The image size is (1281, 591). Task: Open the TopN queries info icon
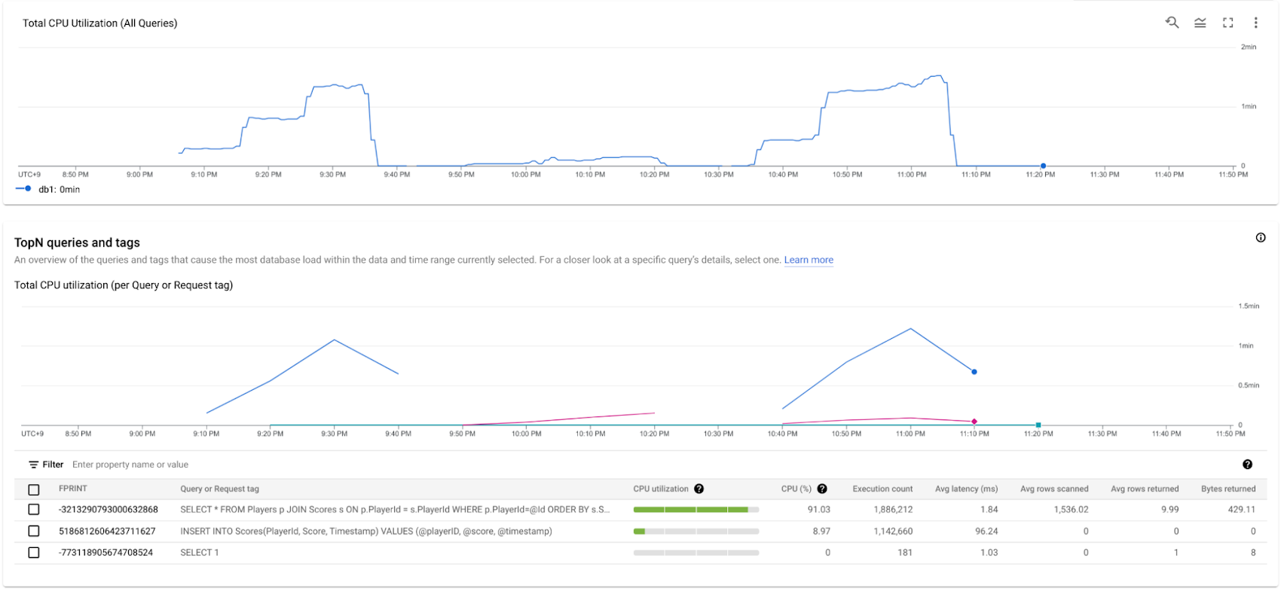1261,238
